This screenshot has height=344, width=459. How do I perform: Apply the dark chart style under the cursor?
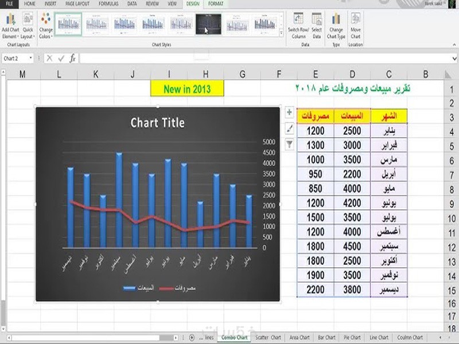pos(208,24)
